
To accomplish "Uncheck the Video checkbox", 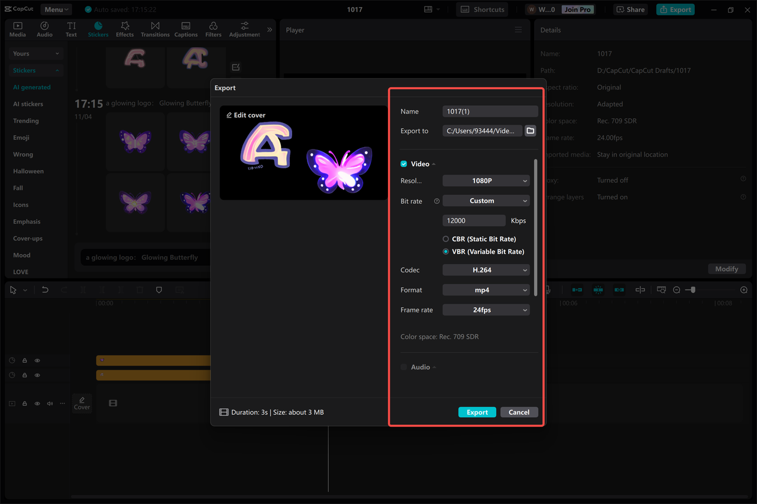I will (x=404, y=164).
